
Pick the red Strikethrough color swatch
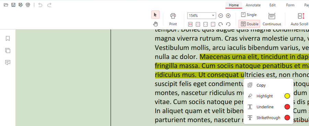pyautogui.click(x=287, y=117)
